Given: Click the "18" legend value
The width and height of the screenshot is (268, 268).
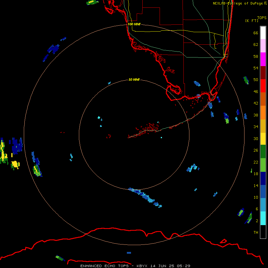Looking at the screenshot, I should point(256,174).
